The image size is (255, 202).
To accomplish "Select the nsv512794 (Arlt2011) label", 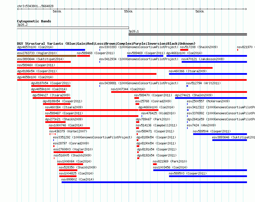I will 203,83.
